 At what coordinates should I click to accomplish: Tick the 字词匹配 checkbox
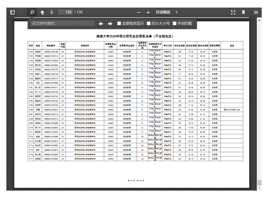[x=175, y=23]
